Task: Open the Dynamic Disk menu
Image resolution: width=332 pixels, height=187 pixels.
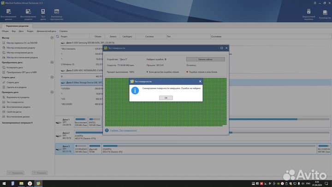Action: 47,31
